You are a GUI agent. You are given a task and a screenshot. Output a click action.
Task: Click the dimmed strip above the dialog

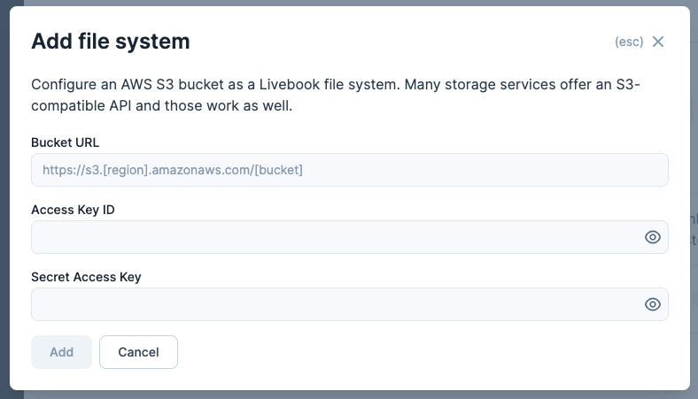[x=350, y=3]
